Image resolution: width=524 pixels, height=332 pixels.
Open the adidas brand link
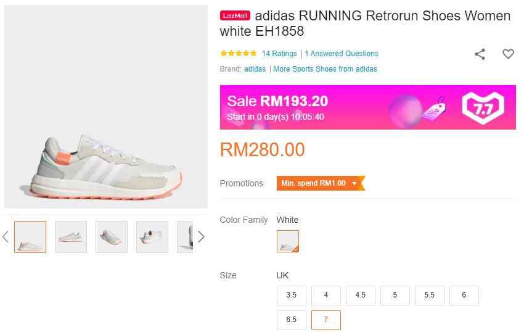(255, 69)
